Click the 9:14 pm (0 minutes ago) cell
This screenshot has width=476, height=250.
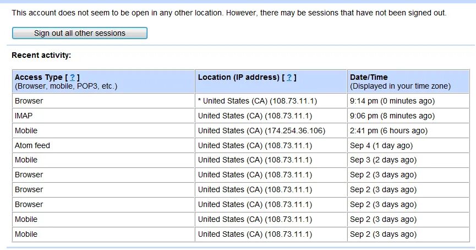pos(392,101)
